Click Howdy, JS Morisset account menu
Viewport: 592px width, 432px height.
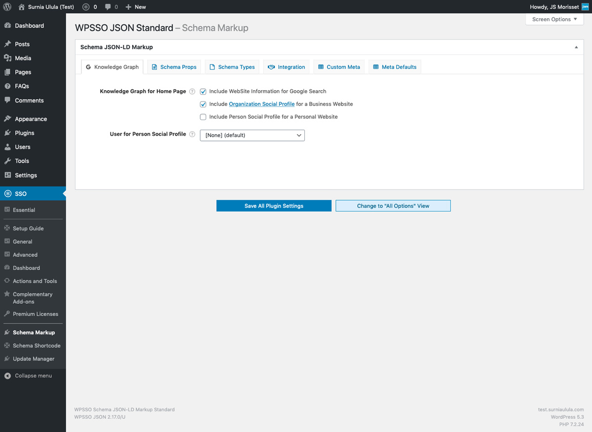click(559, 7)
